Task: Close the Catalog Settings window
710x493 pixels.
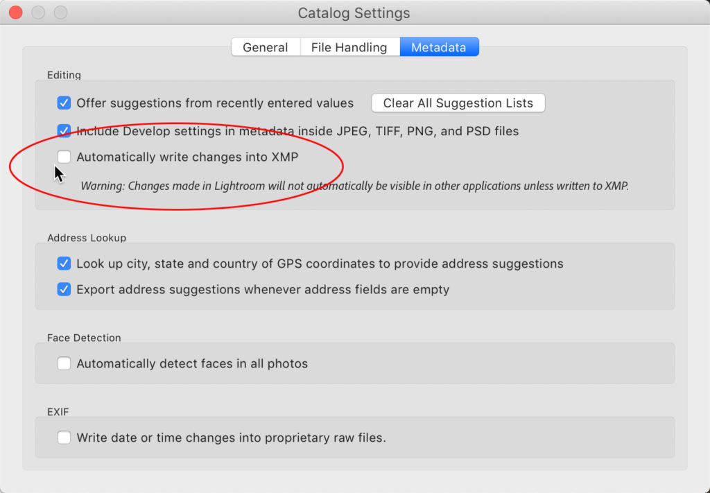Action: [15, 12]
